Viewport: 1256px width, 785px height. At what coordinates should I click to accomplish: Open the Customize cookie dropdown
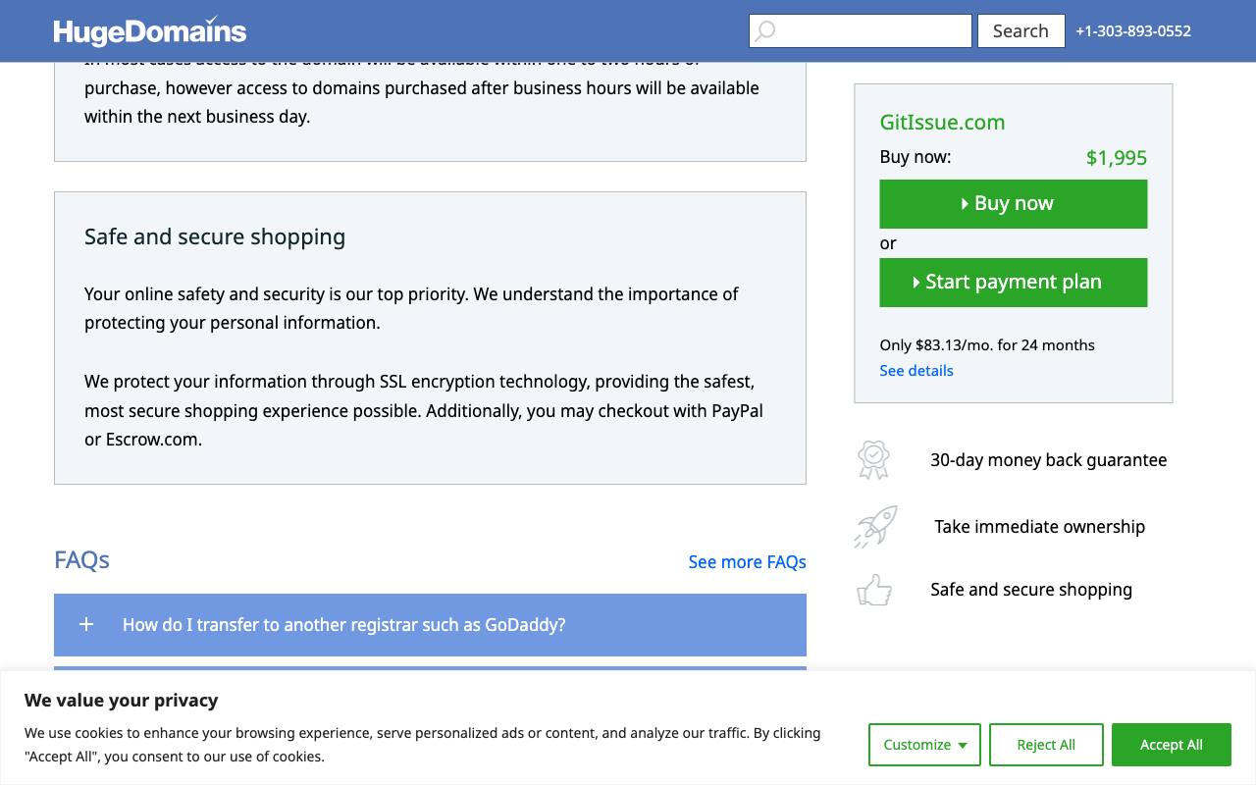(x=924, y=745)
